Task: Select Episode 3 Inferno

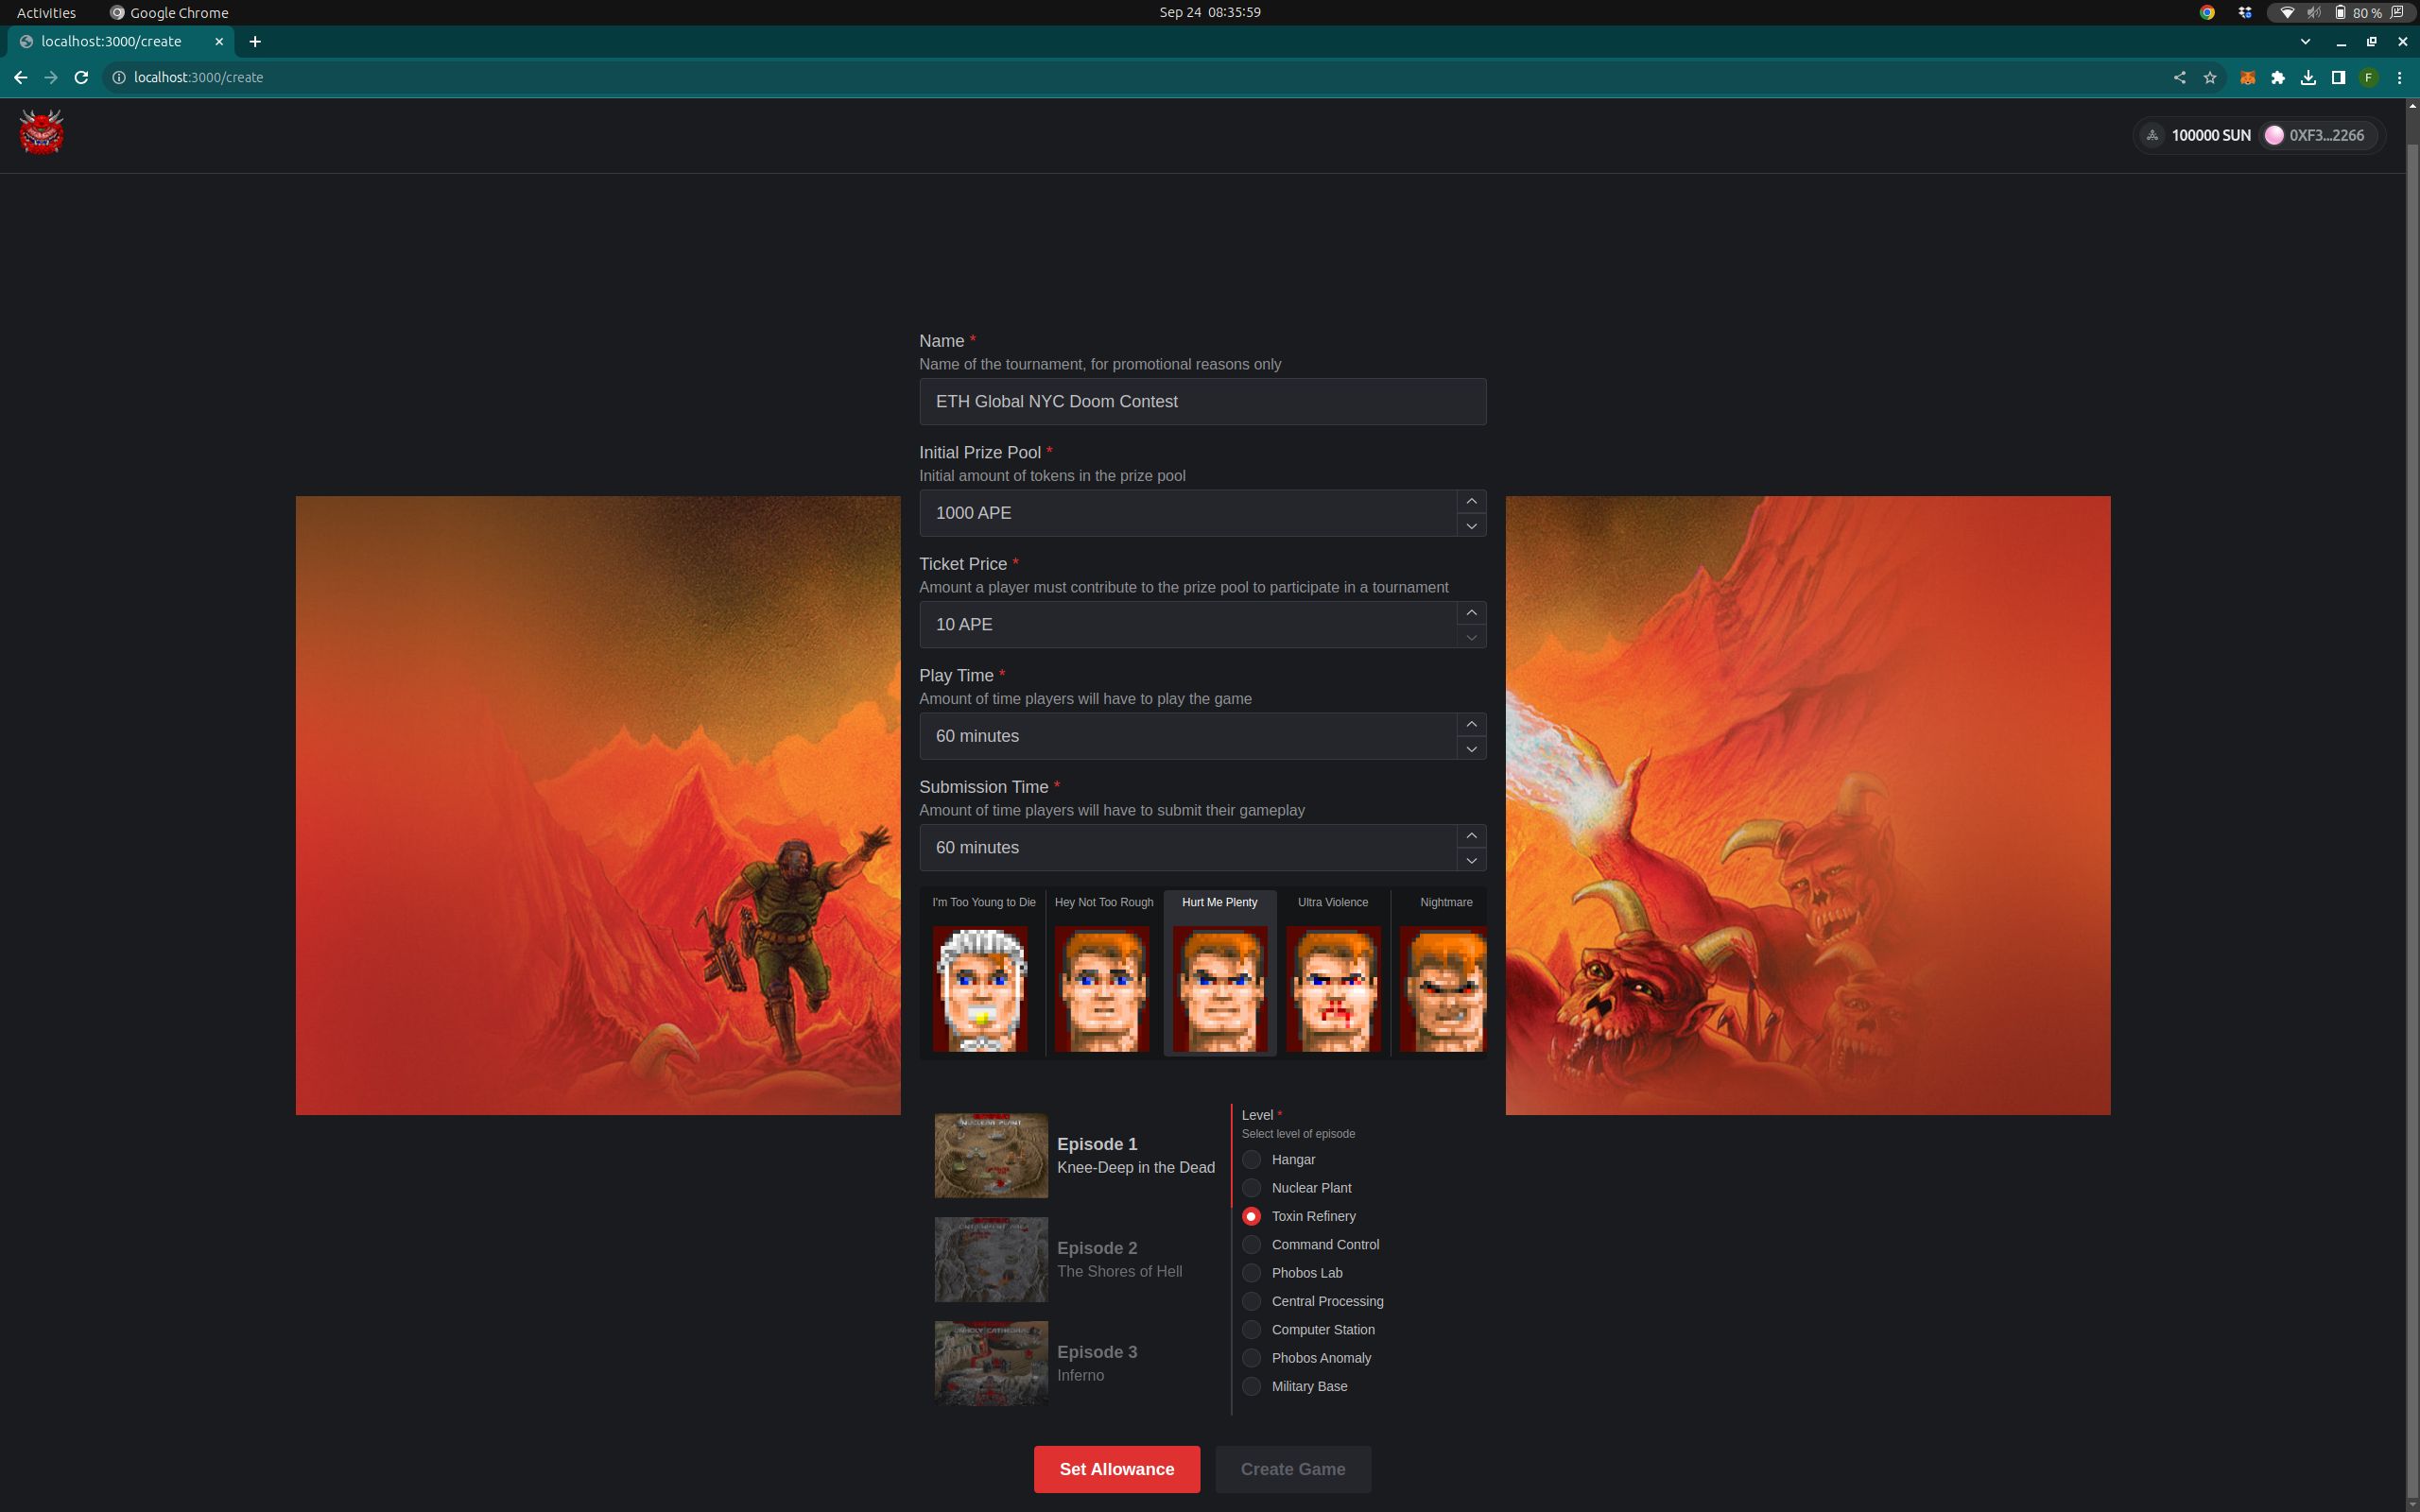Action: point(1075,1364)
